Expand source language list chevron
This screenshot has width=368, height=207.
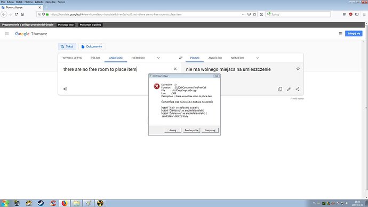pyautogui.click(x=158, y=58)
